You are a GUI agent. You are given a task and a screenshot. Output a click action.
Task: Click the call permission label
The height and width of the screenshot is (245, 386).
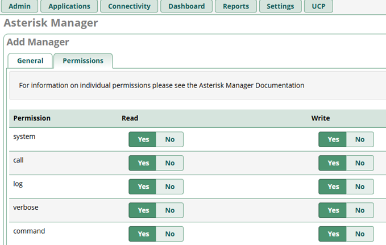[x=18, y=160]
